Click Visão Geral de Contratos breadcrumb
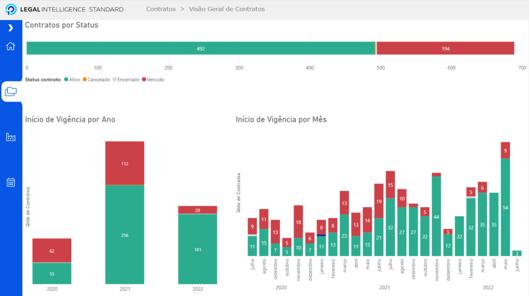 (227, 9)
